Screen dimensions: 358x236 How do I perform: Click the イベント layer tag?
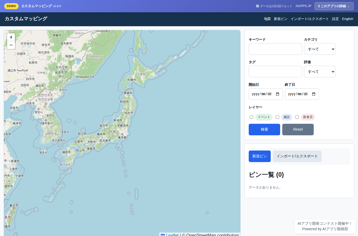(264, 117)
